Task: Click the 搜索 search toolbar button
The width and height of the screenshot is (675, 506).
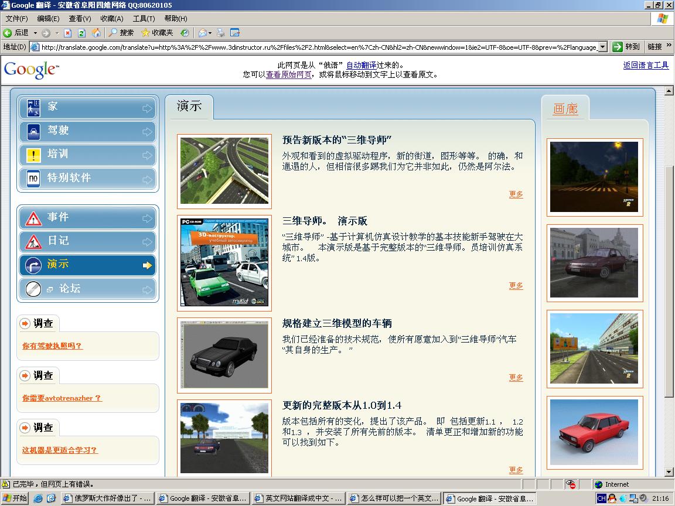Action: pos(121,33)
